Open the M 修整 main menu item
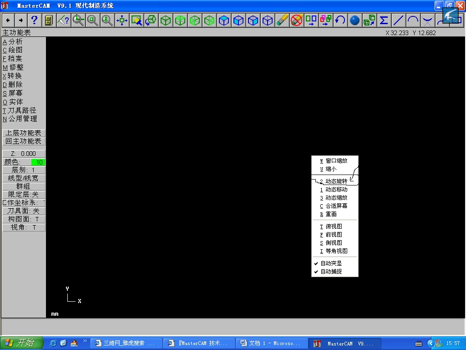This screenshot has width=466, height=350. [x=13, y=67]
